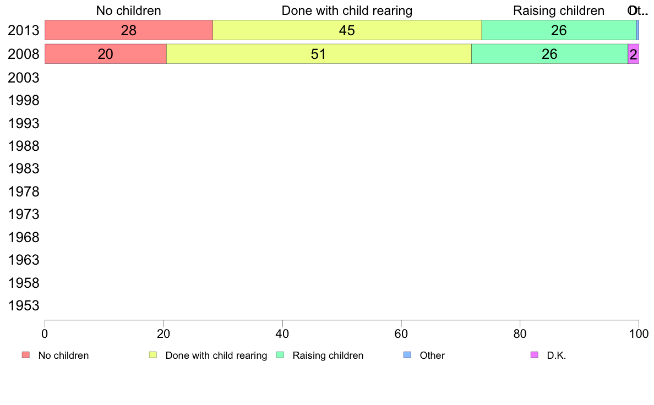The height and width of the screenshot is (405, 654).
Task: Click the green Raising children legend swatch
Action: pos(280,355)
